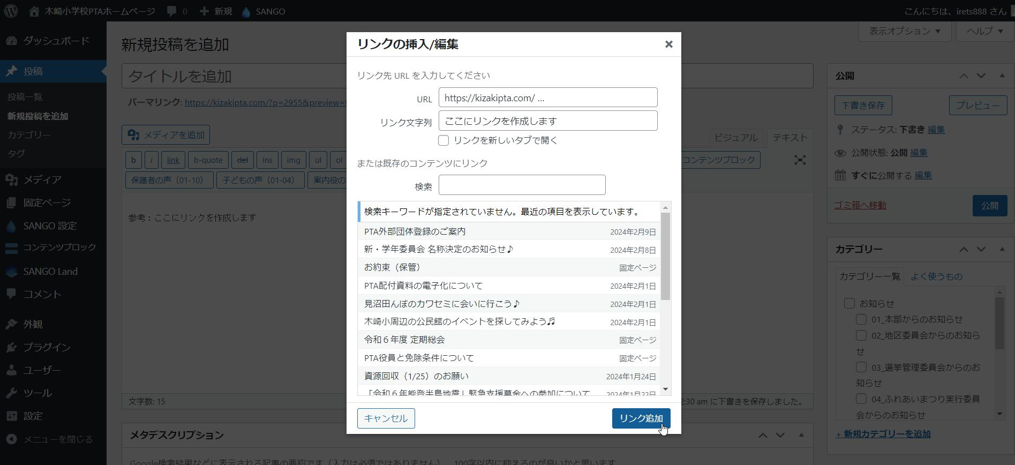The width and height of the screenshot is (1015, 465).
Task: Click the home icon beside the site name
Action: click(34, 11)
